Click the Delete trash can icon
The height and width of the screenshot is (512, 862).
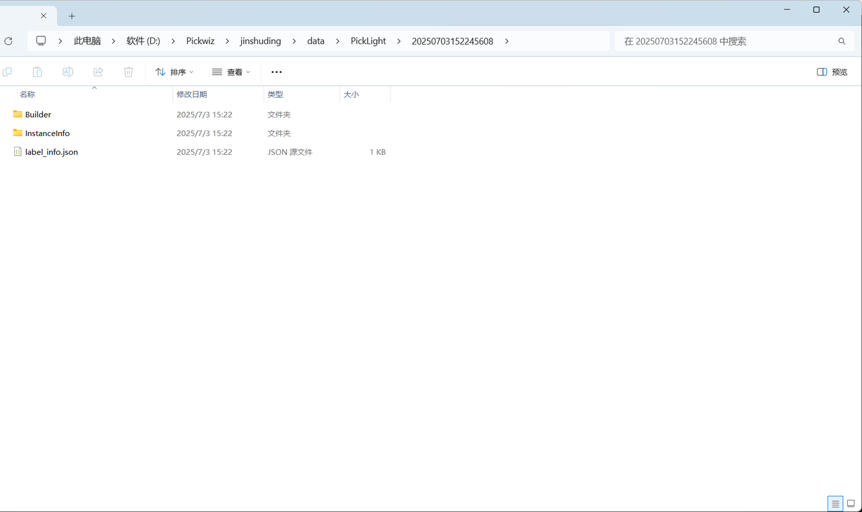click(x=129, y=72)
